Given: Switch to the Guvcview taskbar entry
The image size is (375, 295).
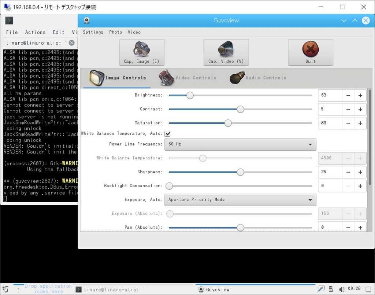Looking at the screenshot, I should 255,290.
